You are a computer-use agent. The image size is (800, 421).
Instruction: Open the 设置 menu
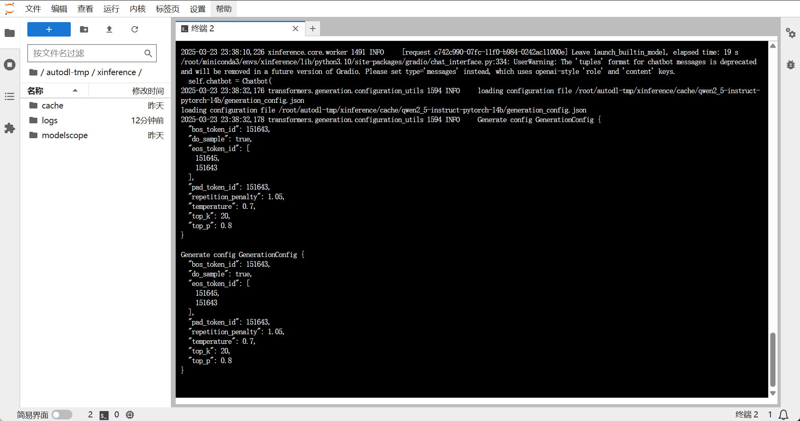pos(198,9)
